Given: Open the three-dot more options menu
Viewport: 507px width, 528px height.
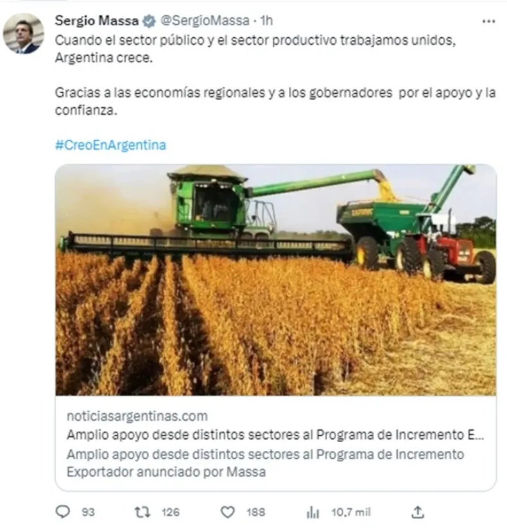Looking at the screenshot, I should click(488, 21).
